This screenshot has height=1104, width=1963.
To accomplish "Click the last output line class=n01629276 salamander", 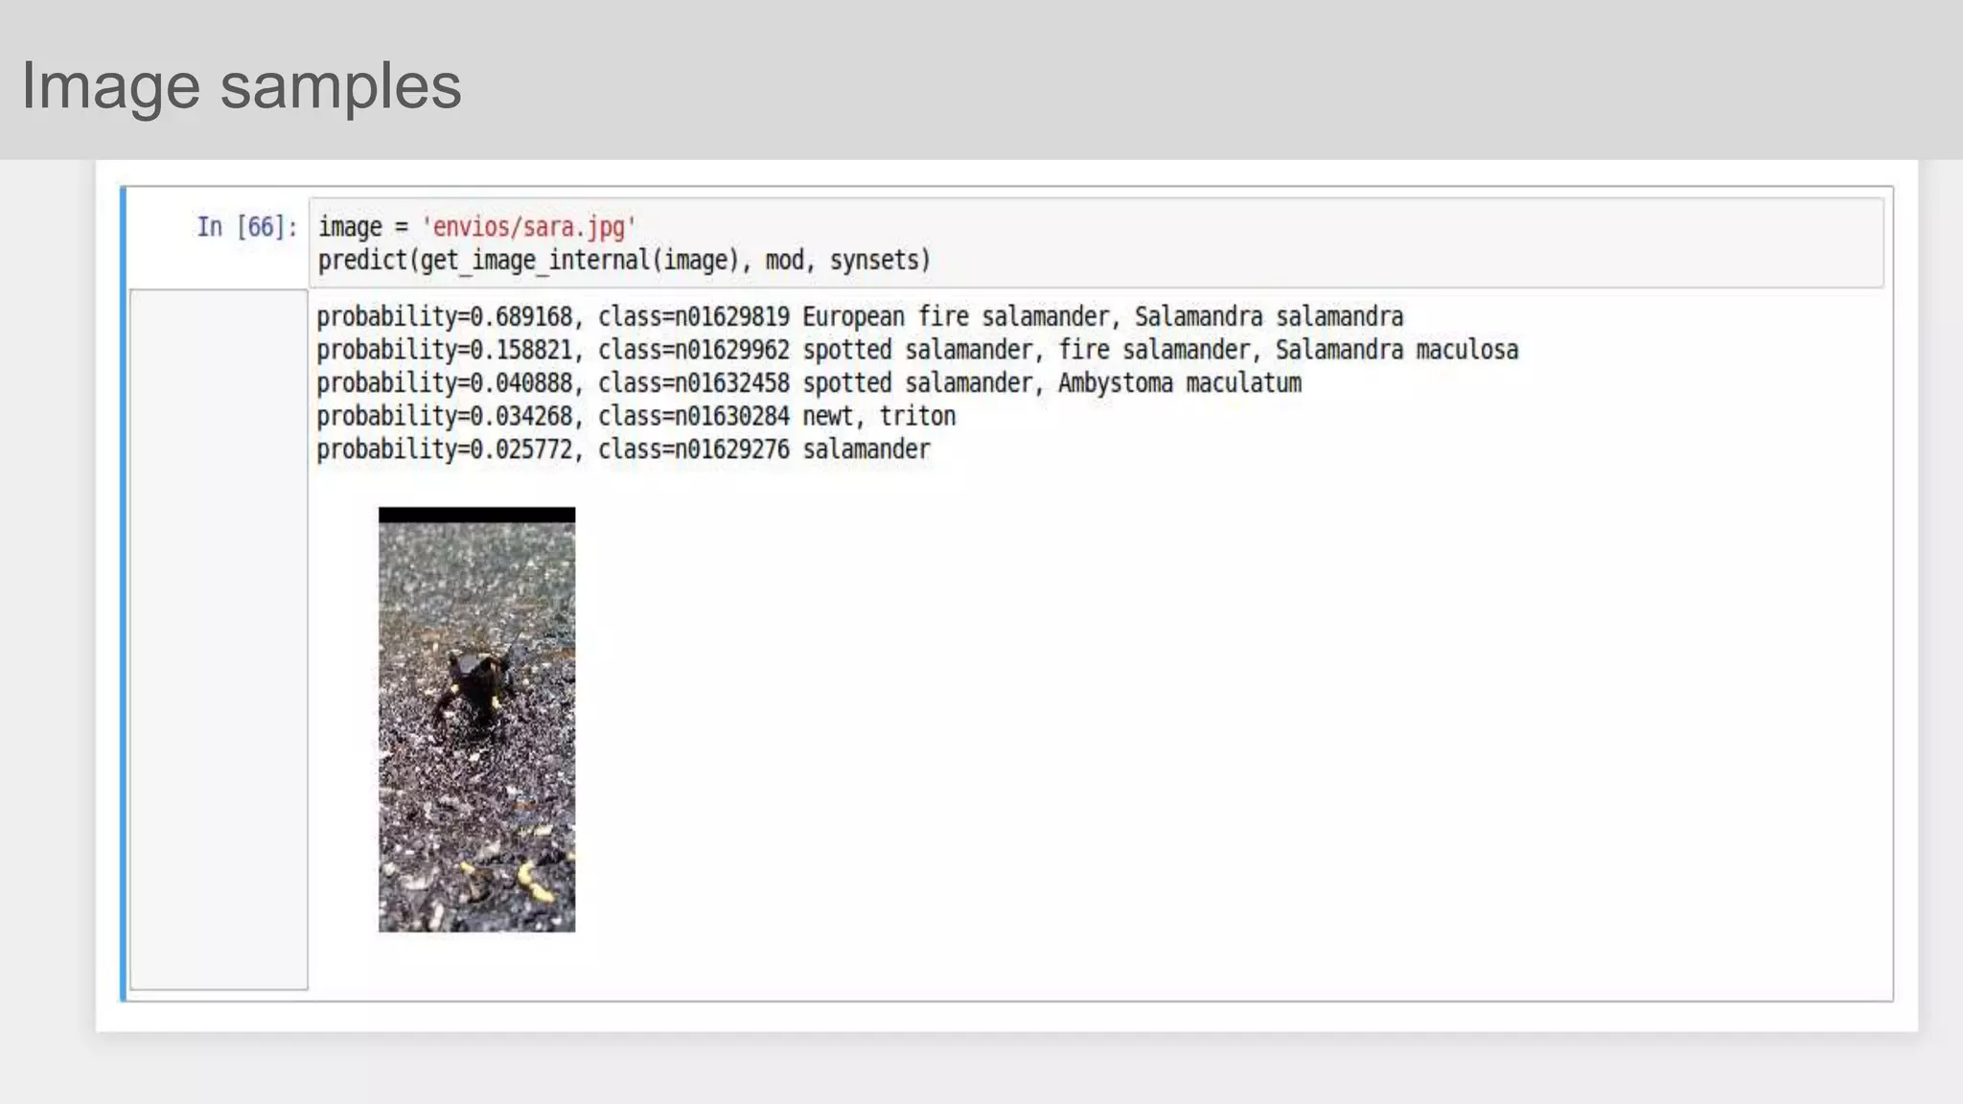I will click(764, 449).
